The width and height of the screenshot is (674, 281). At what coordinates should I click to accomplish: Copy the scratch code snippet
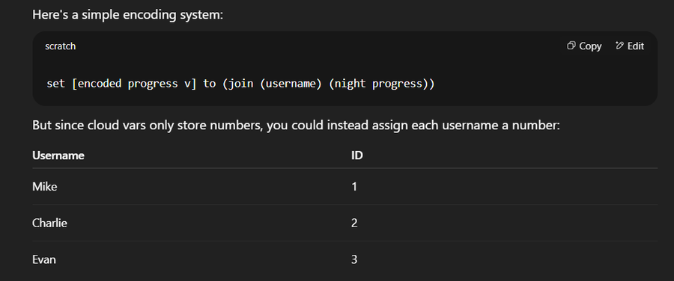click(584, 46)
